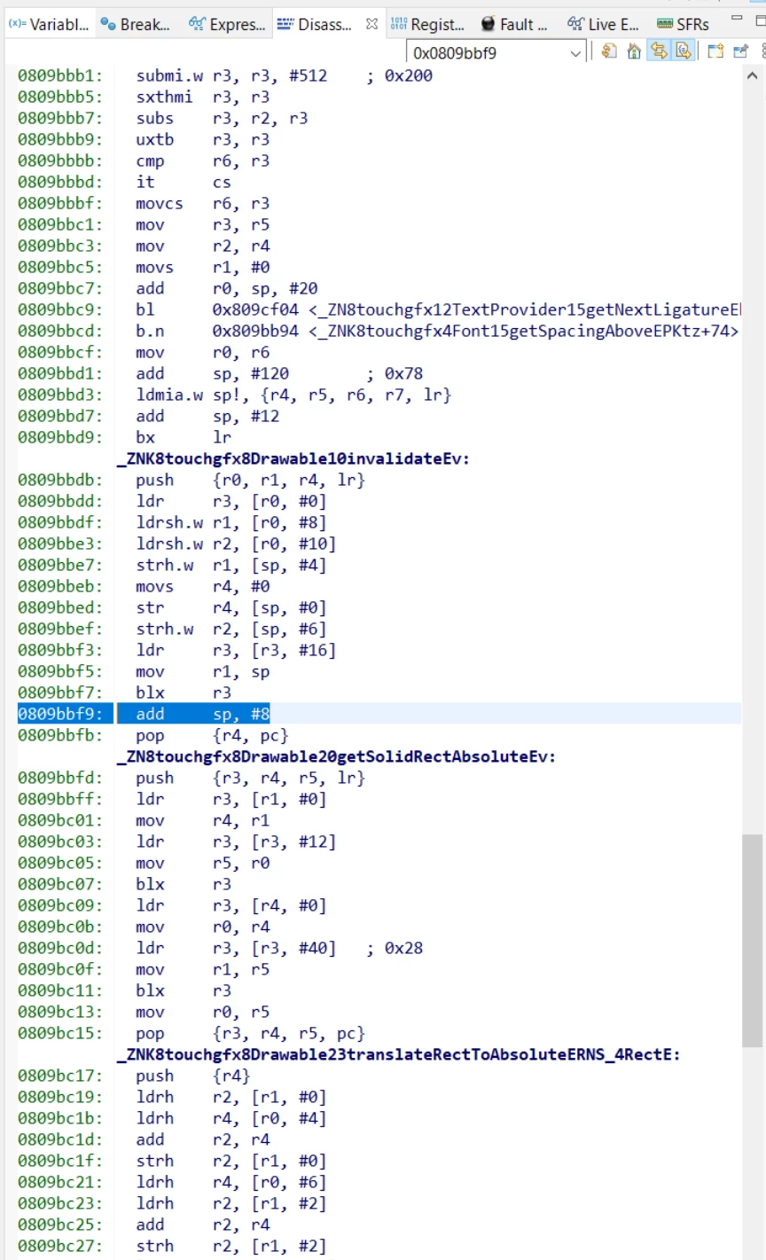Switch to the Variables tab

pos(49,24)
